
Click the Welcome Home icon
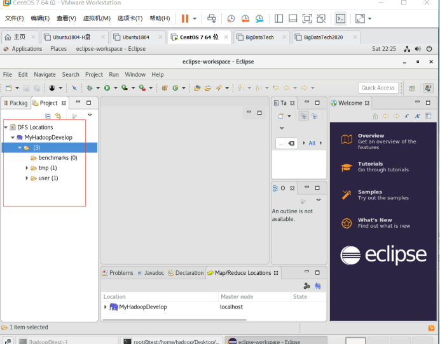pos(375,116)
